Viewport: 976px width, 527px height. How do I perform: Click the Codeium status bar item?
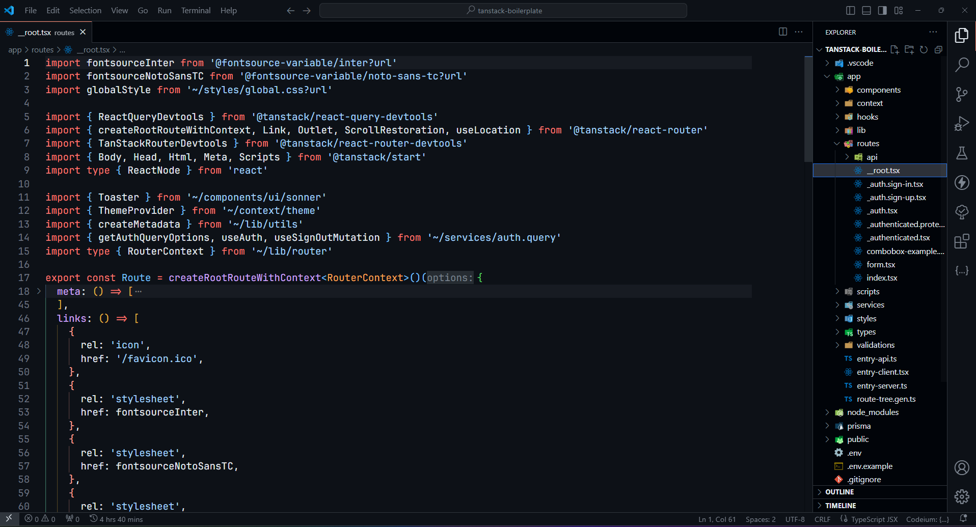coord(927,519)
